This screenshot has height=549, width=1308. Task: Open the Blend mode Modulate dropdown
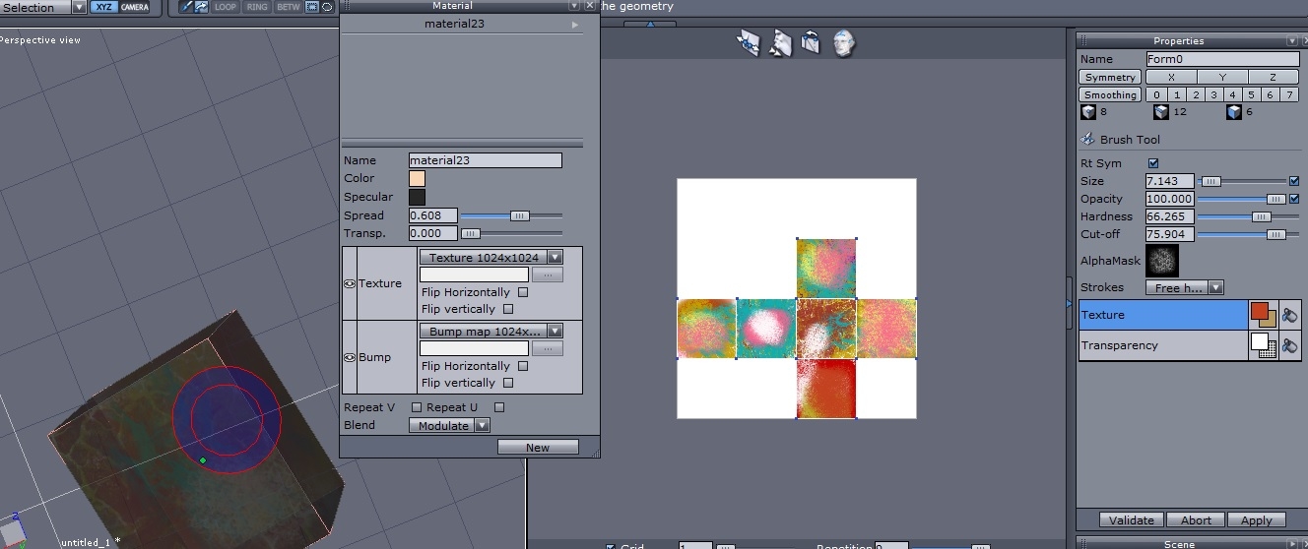point(482,426)
